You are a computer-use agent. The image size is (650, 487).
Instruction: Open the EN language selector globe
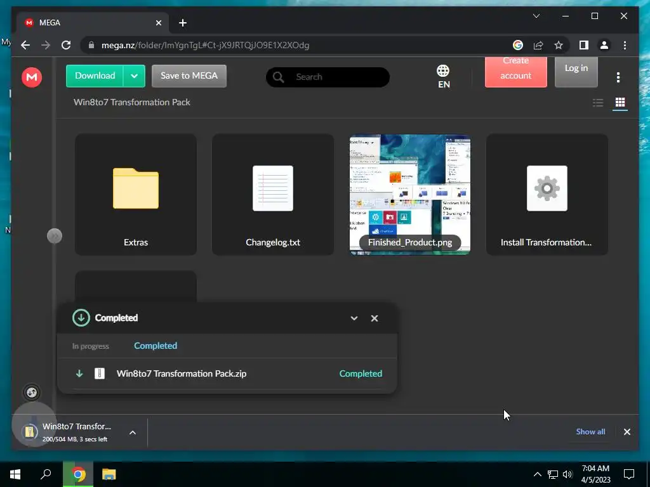tap(443, 76)
